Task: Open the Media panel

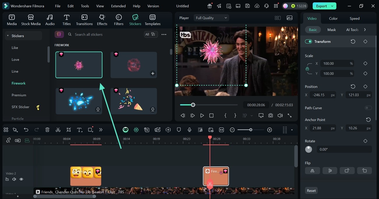Action: [12, 20]
